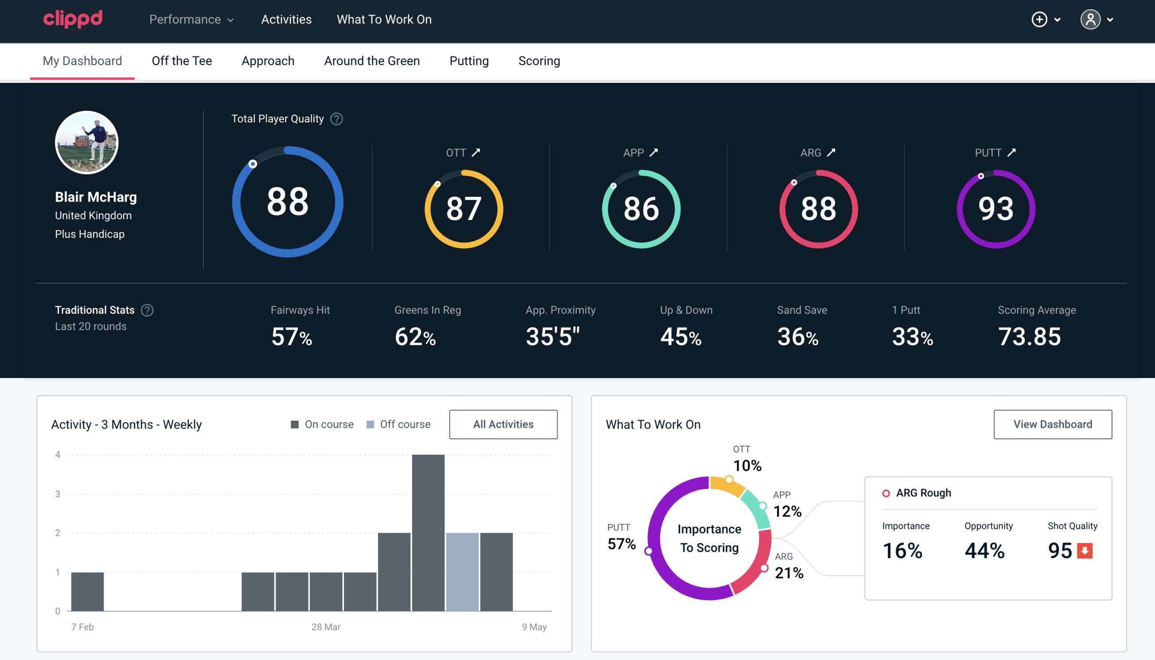Select the Putting tab
The image size is (1155, 660).
(469, 60)
